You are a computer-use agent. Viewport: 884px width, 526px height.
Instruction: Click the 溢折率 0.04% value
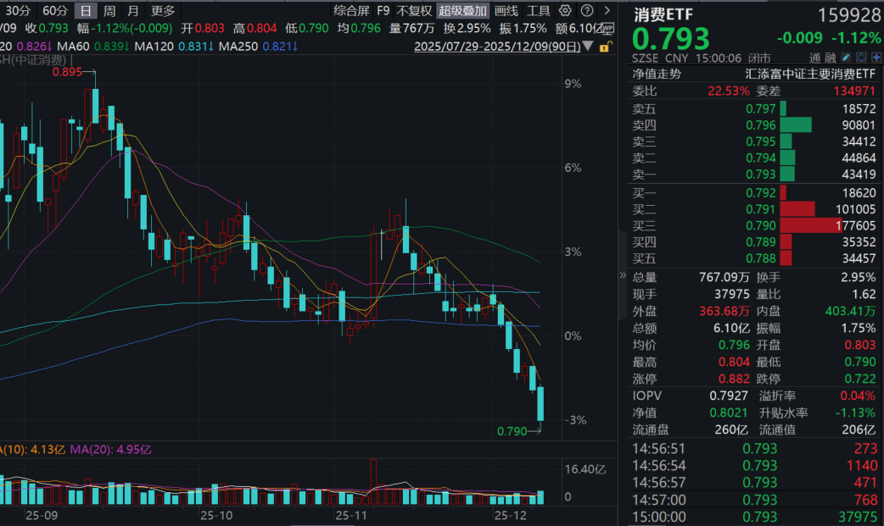click(858, 396)
